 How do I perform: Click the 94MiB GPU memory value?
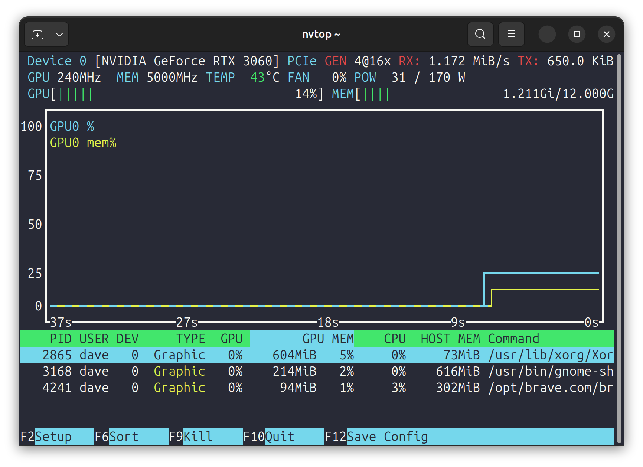pos(298,388)
